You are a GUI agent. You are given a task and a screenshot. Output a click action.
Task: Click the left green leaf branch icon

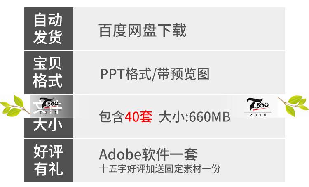click(15, 106)
